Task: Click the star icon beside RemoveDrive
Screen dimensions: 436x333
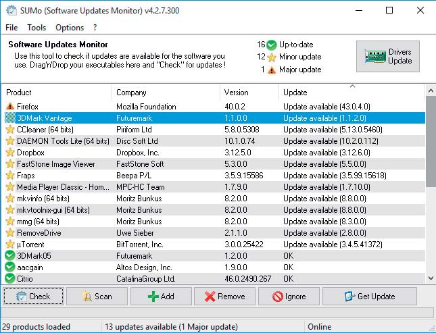Action: click(10, 232)
